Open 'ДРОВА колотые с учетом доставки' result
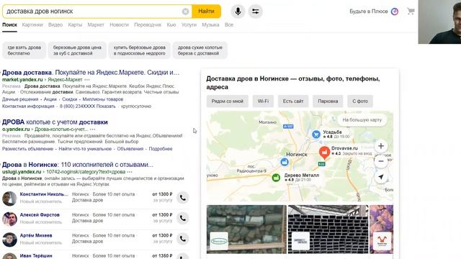Image resolution: width=461 pixels, height=259 pixels. pos(55,122)
